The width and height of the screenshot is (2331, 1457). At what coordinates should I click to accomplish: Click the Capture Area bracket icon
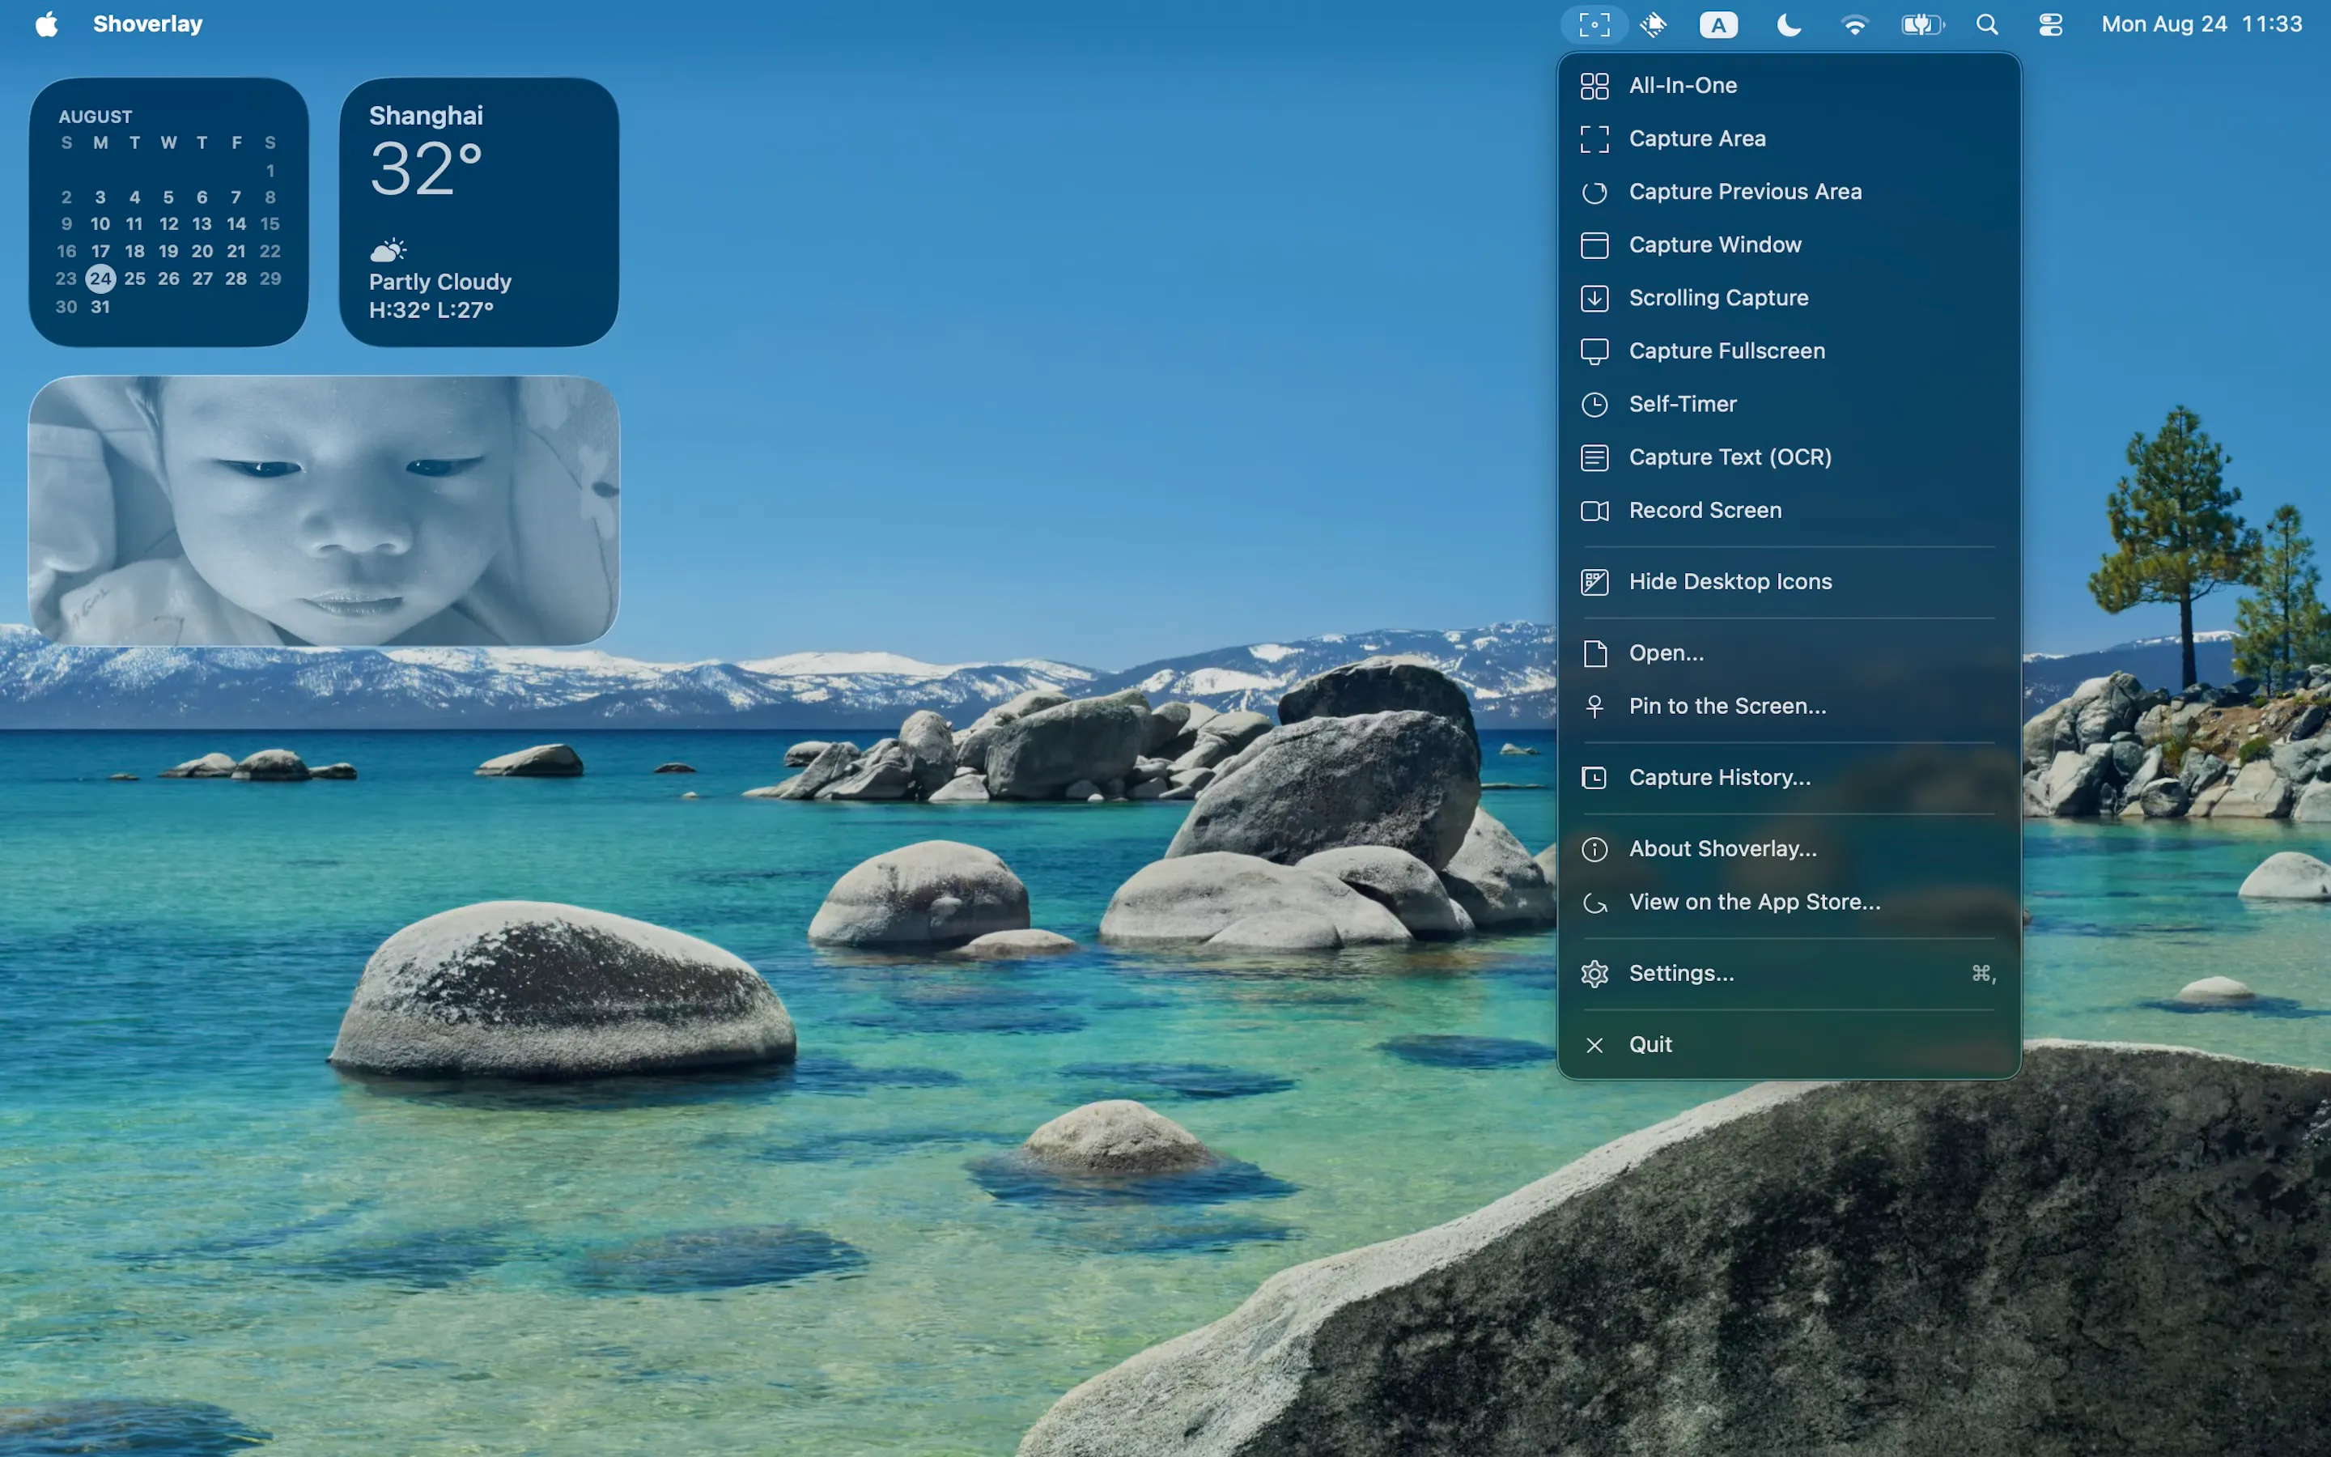[x=1594, y=138]
